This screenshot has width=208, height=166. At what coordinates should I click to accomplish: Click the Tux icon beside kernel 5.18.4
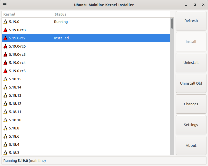pos(5,145)
